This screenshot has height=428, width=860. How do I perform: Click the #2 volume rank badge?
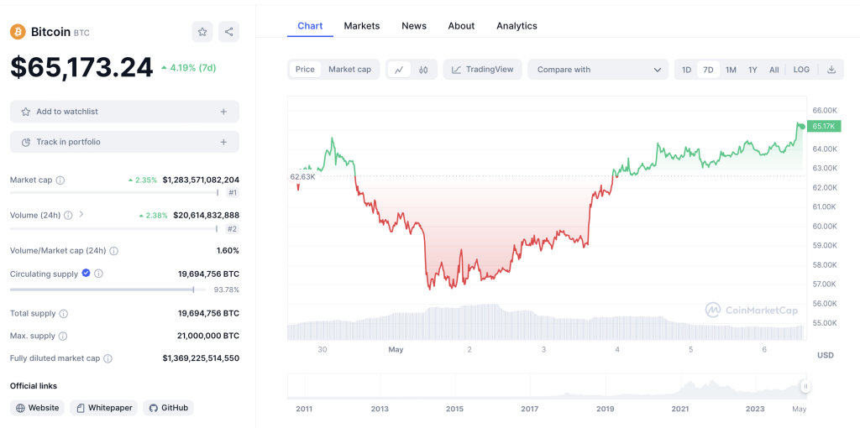pos(233,229)
